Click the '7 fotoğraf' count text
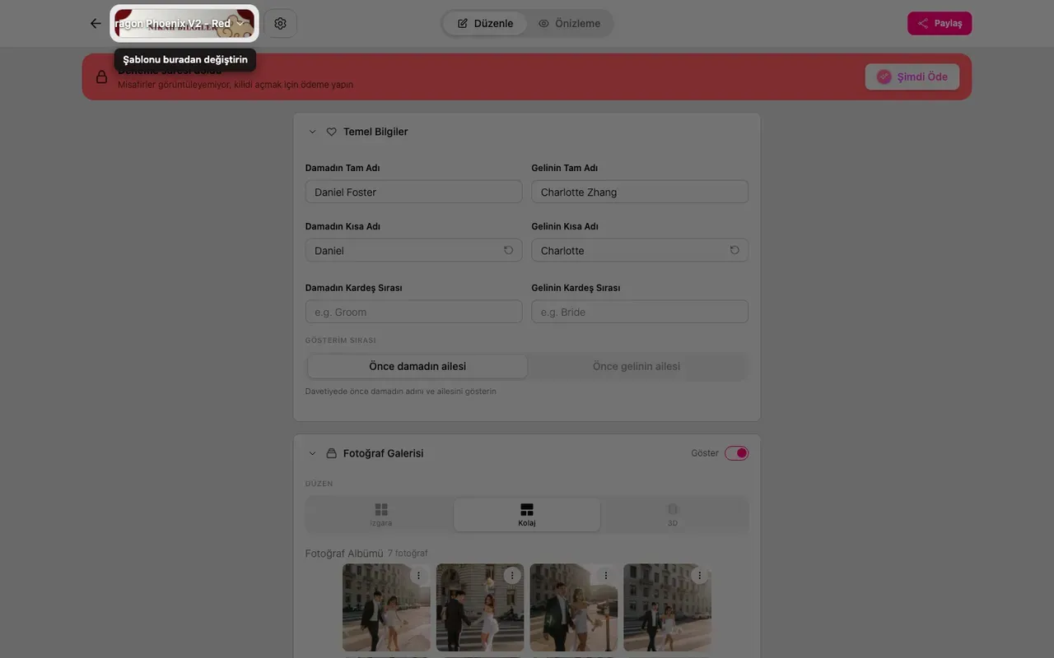 (408, 554)
